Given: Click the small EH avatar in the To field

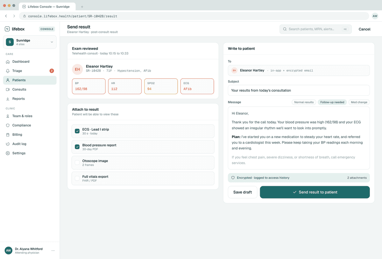Looking at the screenshot, I should click(234, 70).
